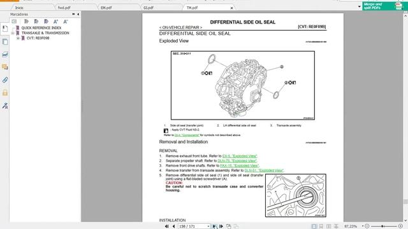Go to next page using status bar arrow
Screen dimensions: 408x229
click(x=215, y=226)
